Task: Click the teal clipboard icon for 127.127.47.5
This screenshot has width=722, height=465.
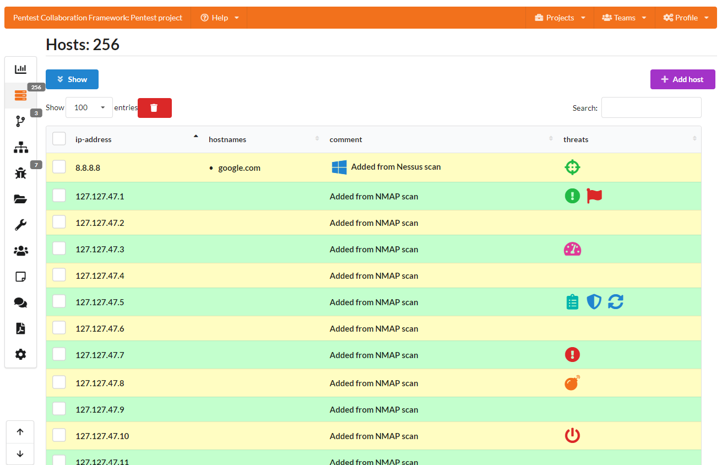Action: (572, 302)
